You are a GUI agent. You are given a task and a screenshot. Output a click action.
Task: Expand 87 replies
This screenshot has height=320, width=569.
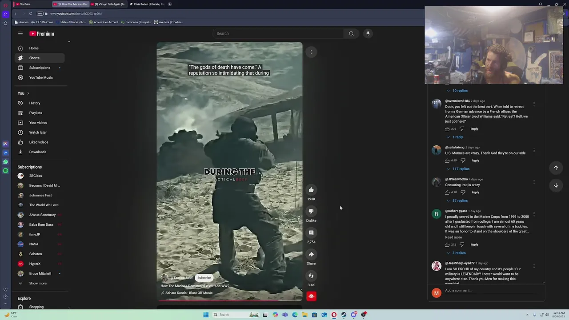(x=457, y=201)
